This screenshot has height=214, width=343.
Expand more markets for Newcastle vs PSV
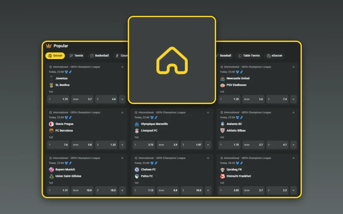point(293,99)
